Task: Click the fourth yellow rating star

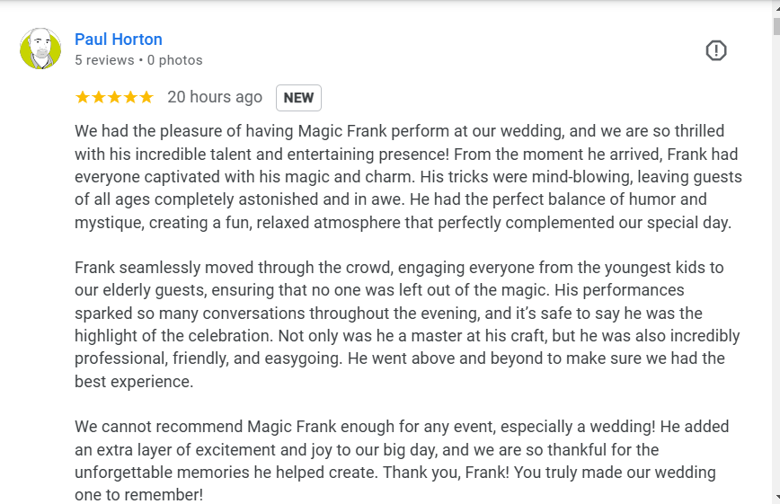Action: click(130, 97)
